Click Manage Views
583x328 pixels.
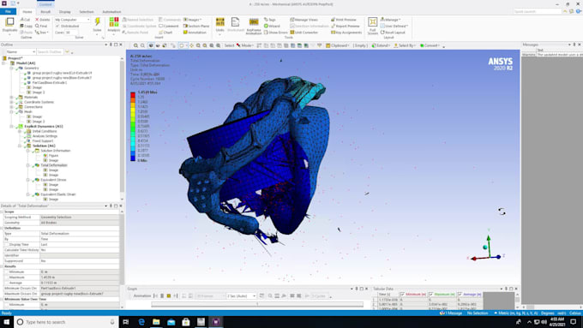point(304,20)
